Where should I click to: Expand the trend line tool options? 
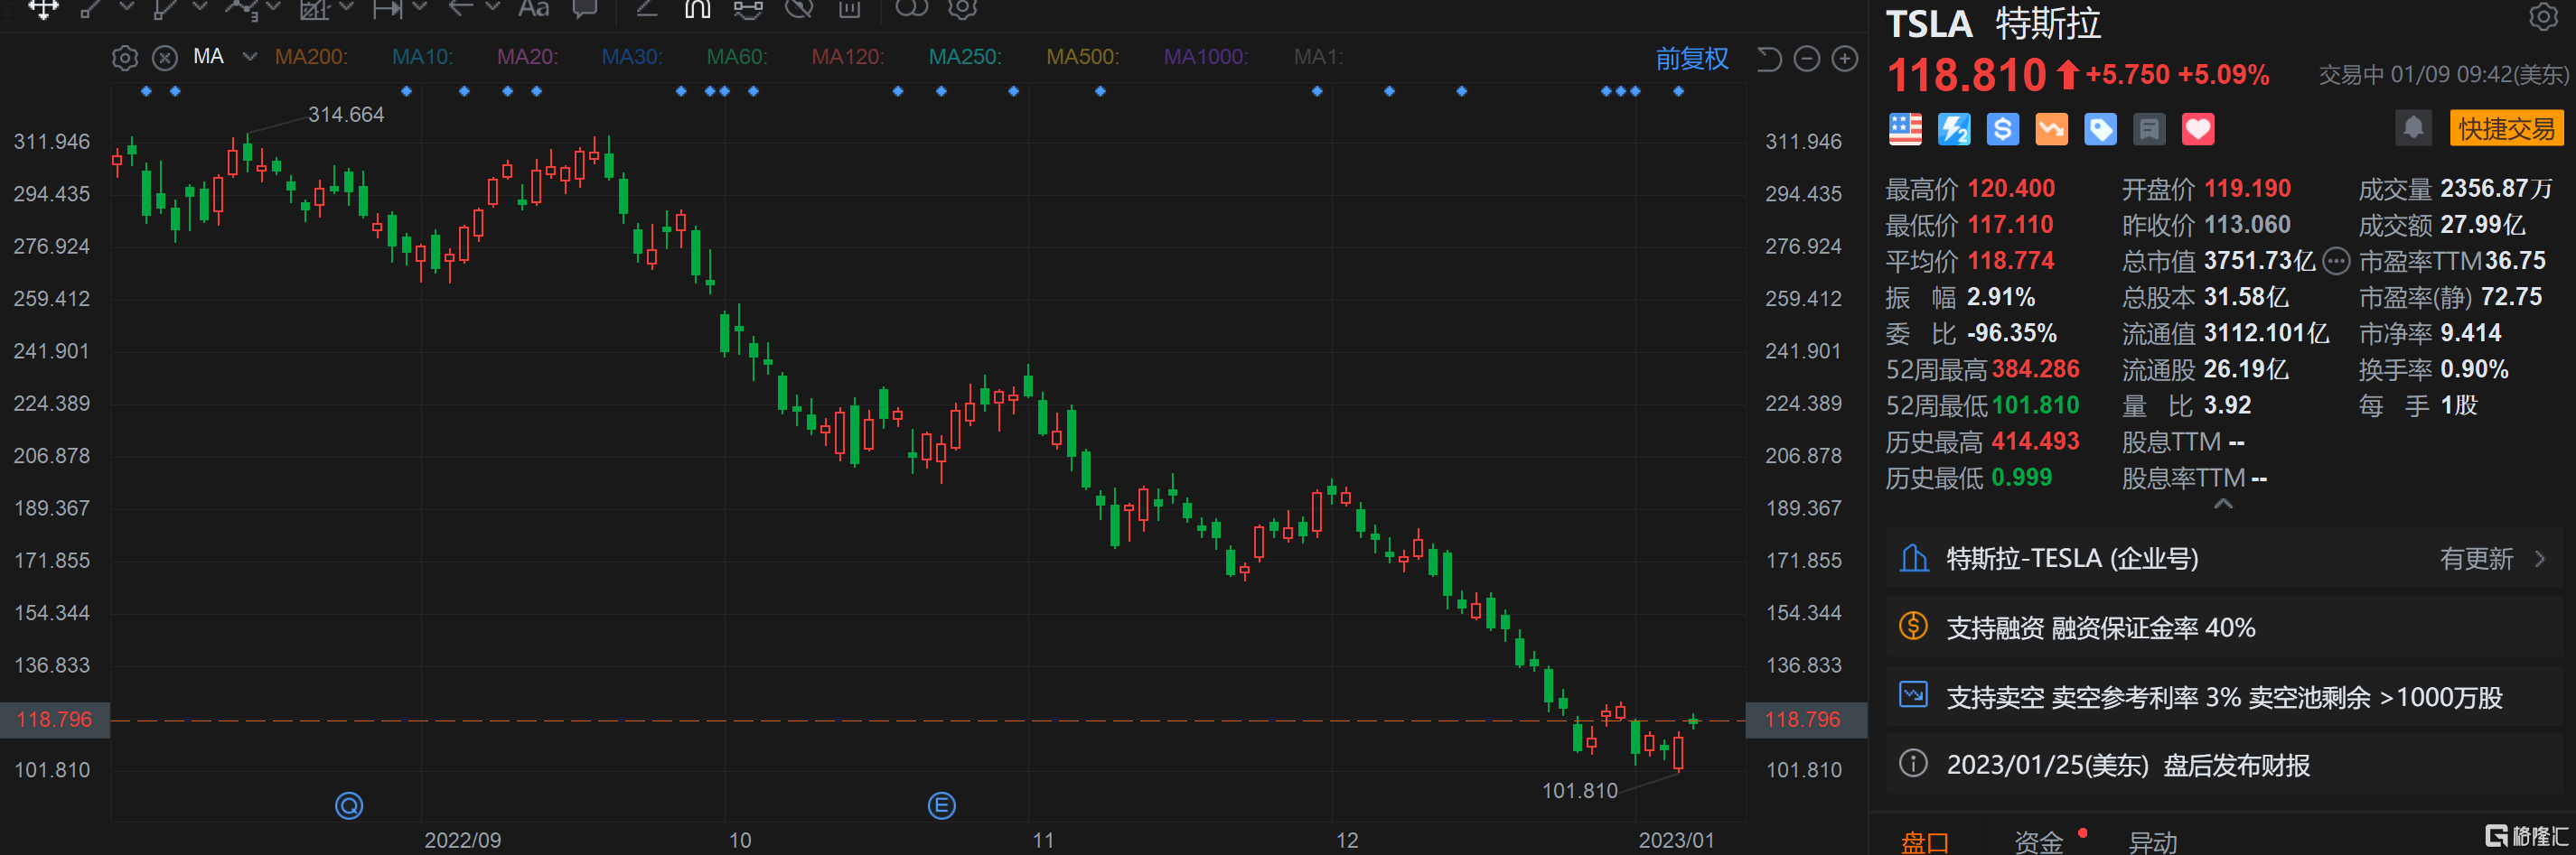point(127,7)
